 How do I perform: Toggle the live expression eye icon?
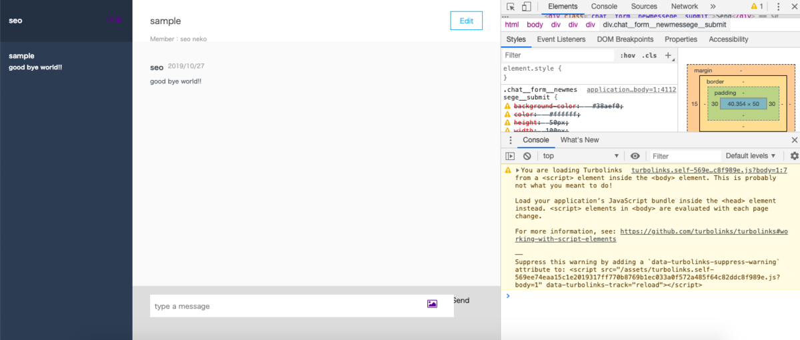point(635,156)
